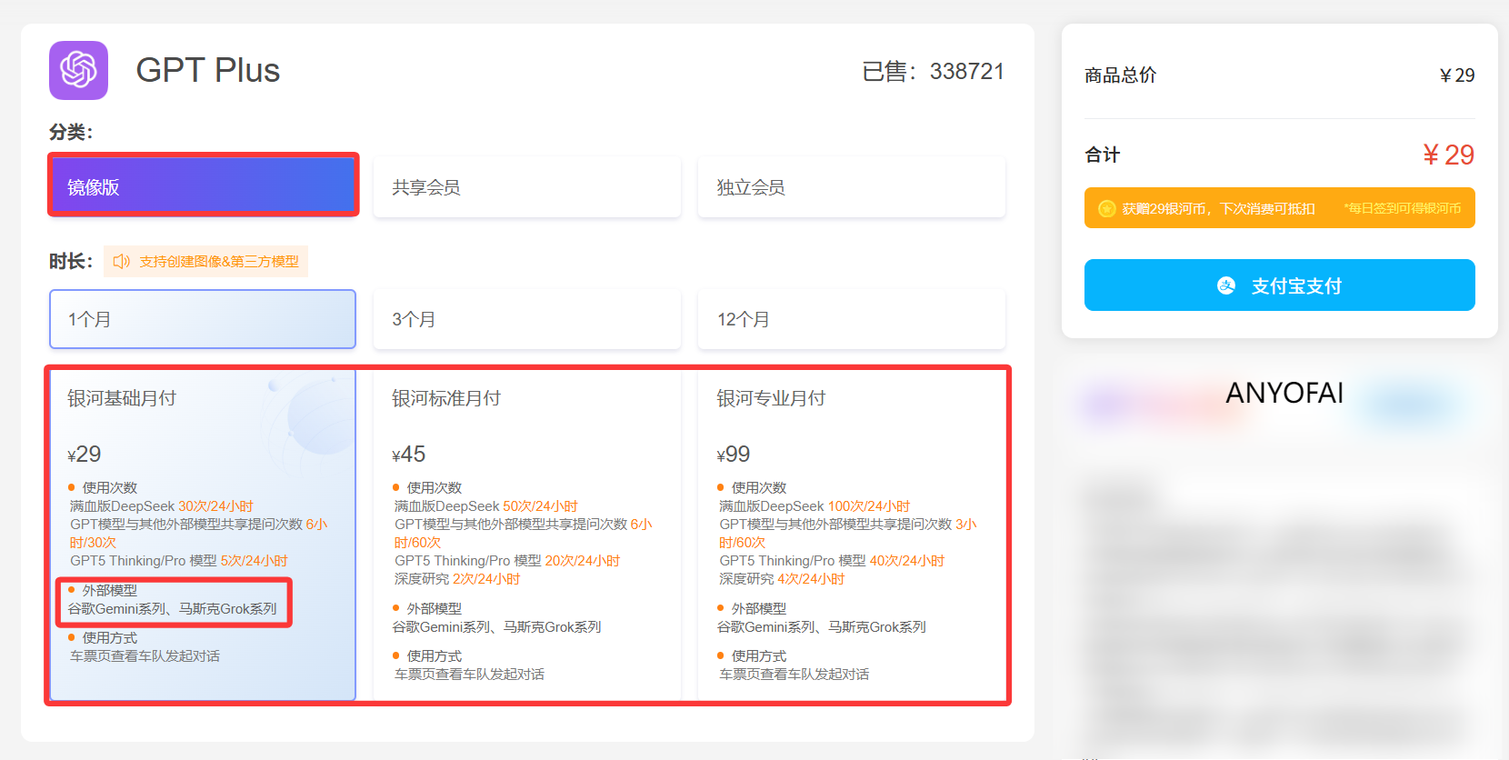Click the 支持创建图像&第三方模型 notice
The height and width of the screenshot is (760, 1509).
point(206,262)
